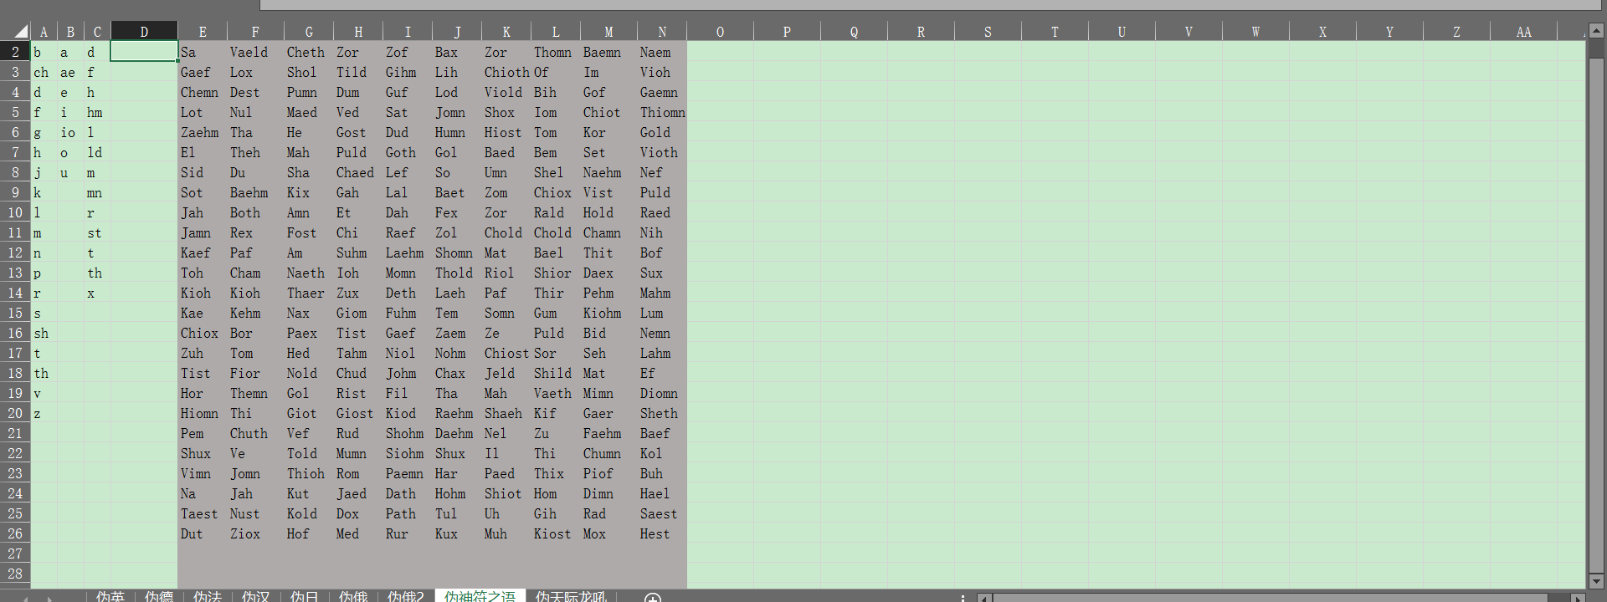Viewport: 1607px width, 602px height.
Task: Select cell containing "Saest"
Action: click(x=662, y=513)
